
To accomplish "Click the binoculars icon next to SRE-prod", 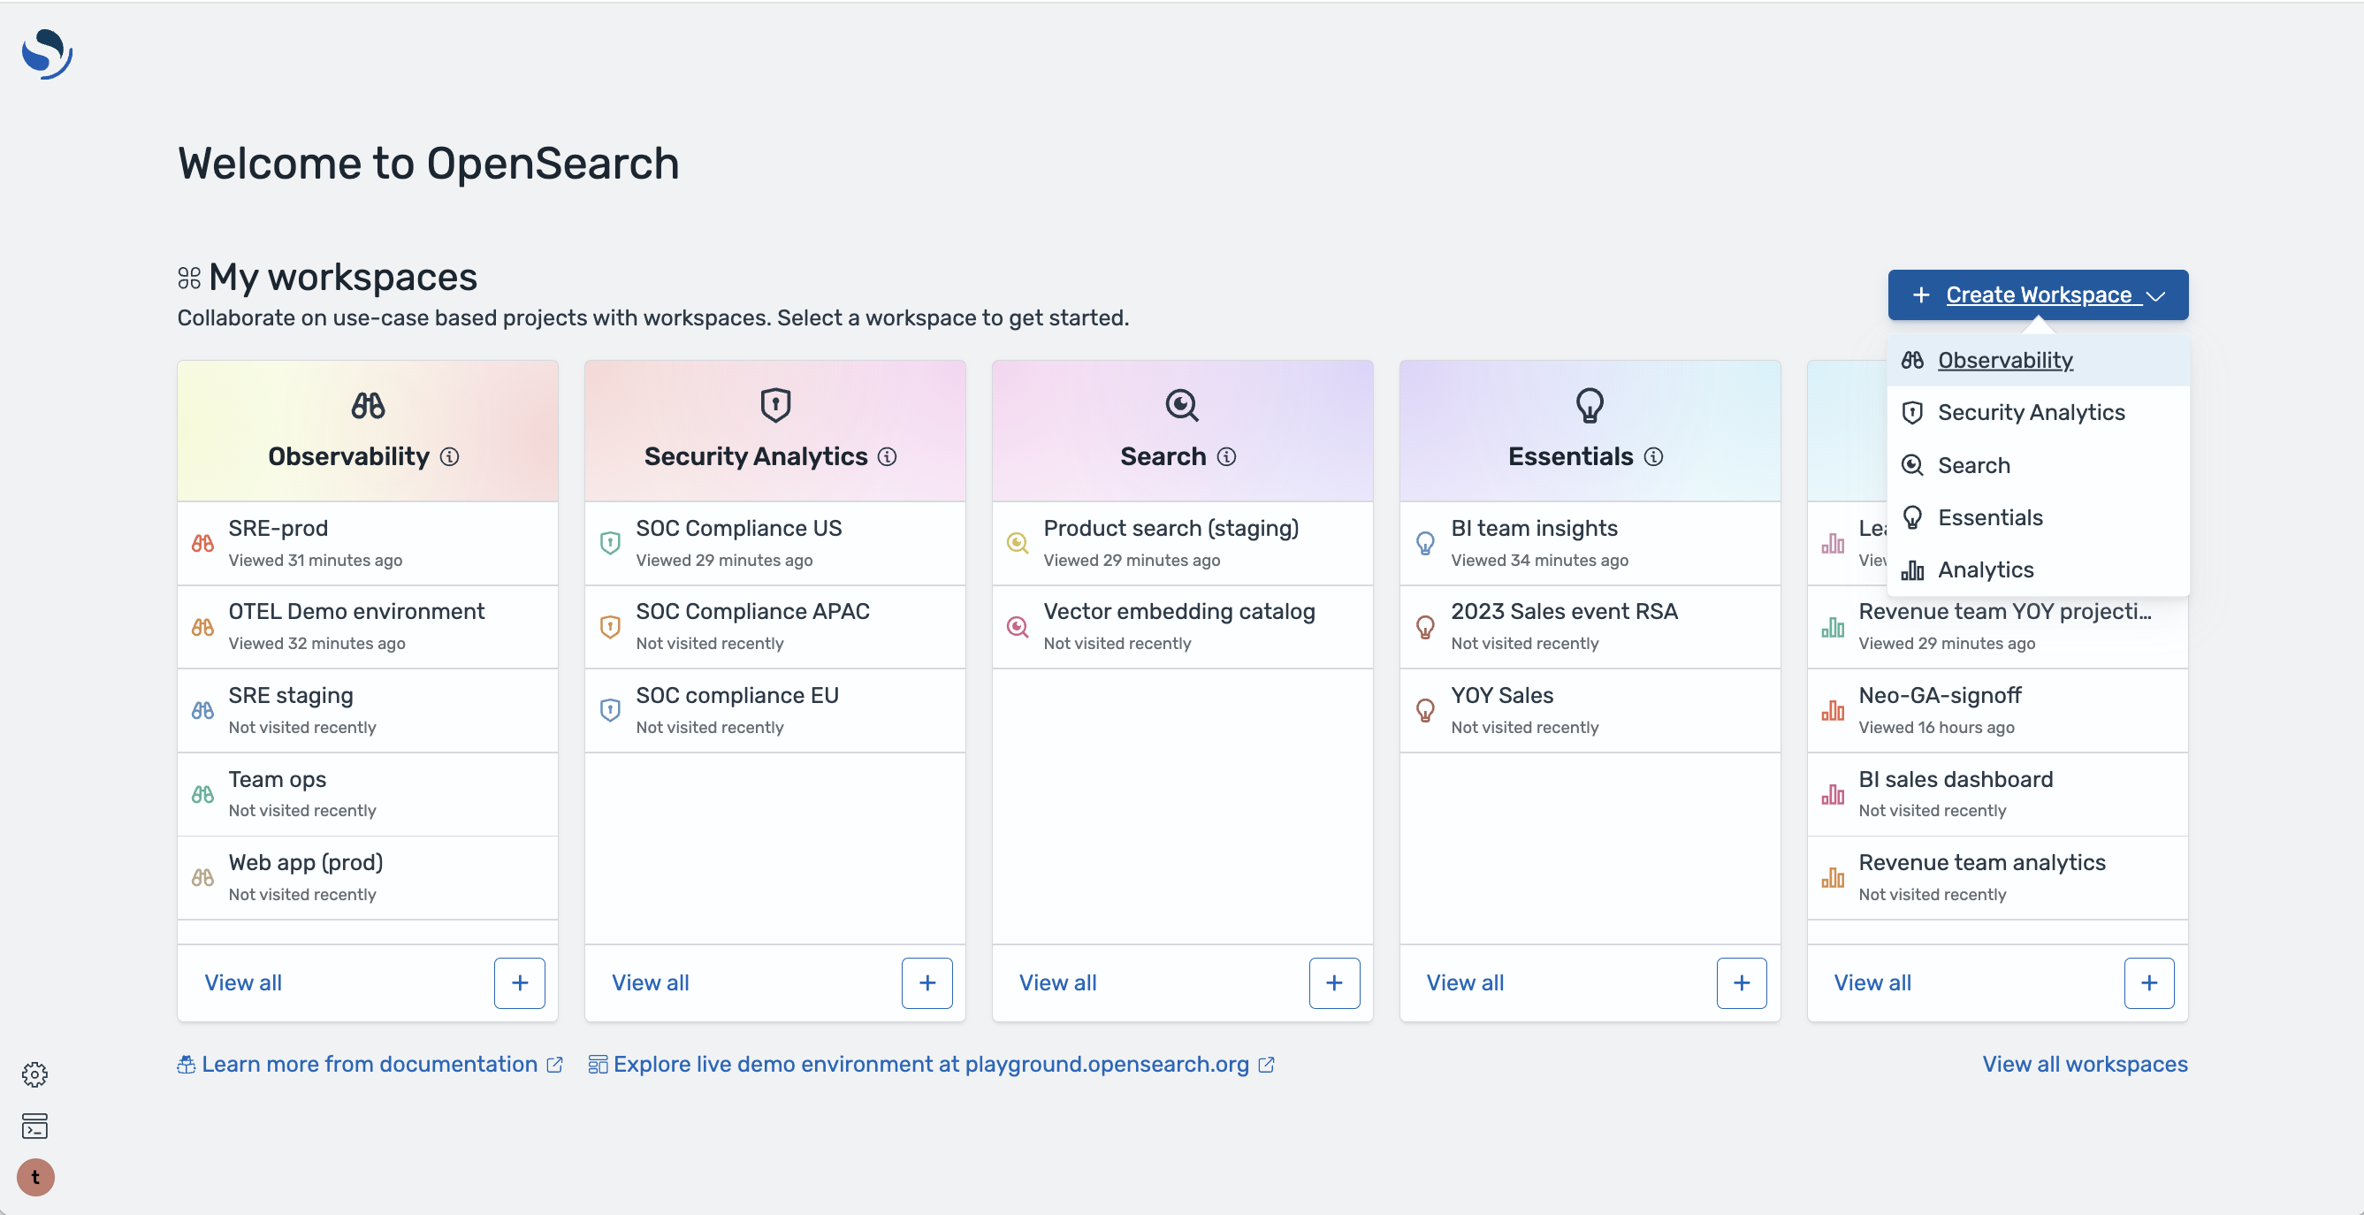I will click(203, 543).
